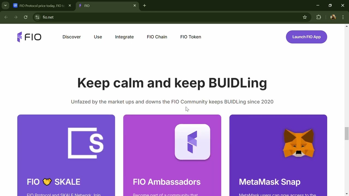349x196 pixels.
Task: Select the FIO browser tab
Action: pyautogui.click(x=107, y=6)
